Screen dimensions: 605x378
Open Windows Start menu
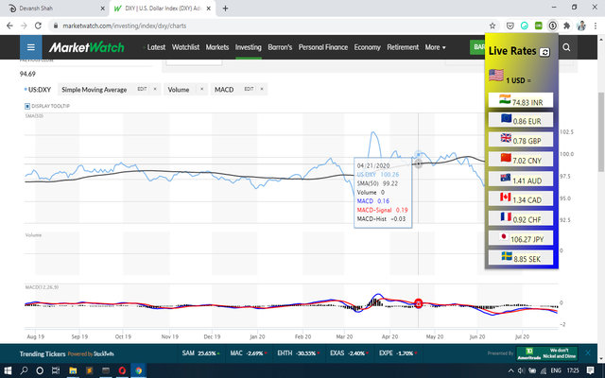(x=9, y=369)
